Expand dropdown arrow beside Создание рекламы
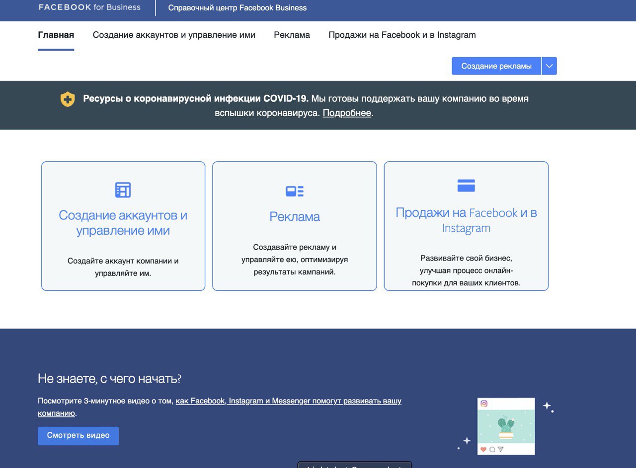Image resolution: width=636 pixels, height=468 pixels. 549,66
